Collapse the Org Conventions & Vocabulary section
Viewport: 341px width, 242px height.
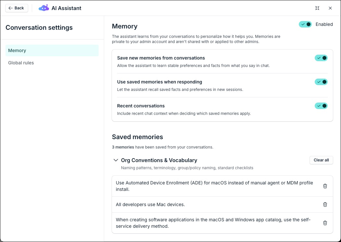coord(116,160)
